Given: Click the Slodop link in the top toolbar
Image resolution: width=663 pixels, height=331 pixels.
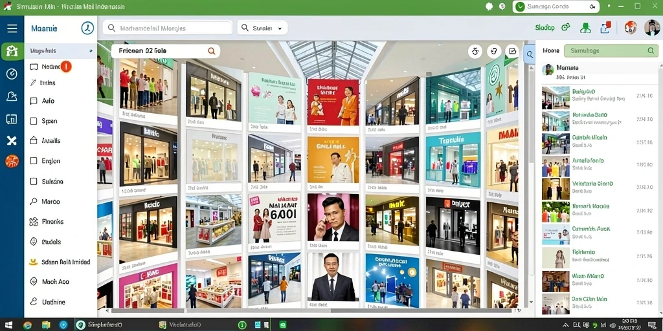Looking at the screenshot, I should pyautogui.click(x=545, y=28).
